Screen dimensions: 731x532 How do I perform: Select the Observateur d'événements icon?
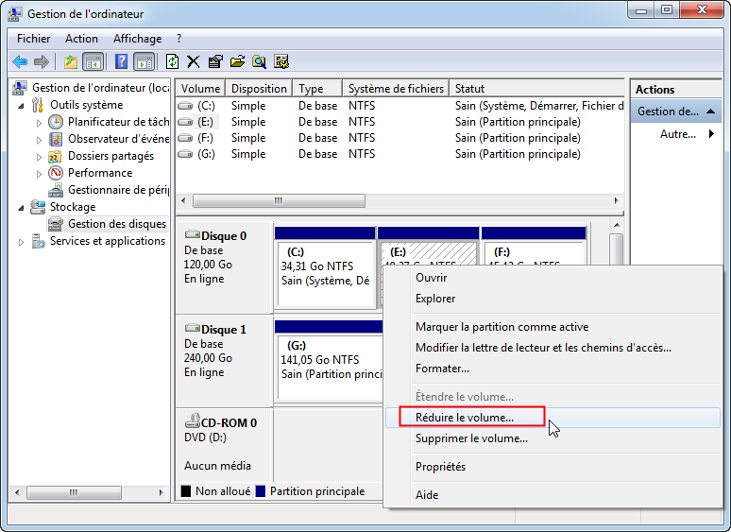(x=56, y=139)
